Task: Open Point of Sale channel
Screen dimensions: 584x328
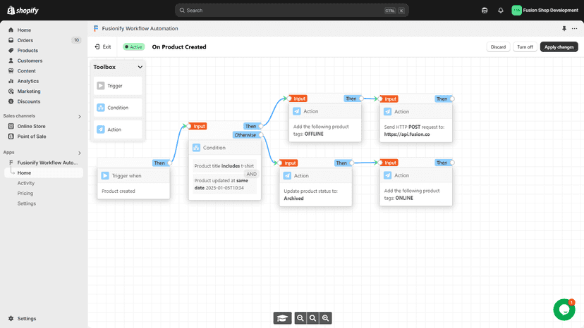Action: [31, 137]
